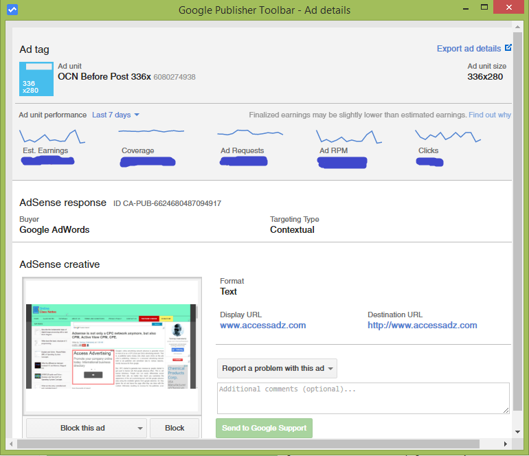This screenshot has height=456, width=529.
Task: Click the 336x280 ad unit size value
Action: pyautogui.click(x=485, y=76)
